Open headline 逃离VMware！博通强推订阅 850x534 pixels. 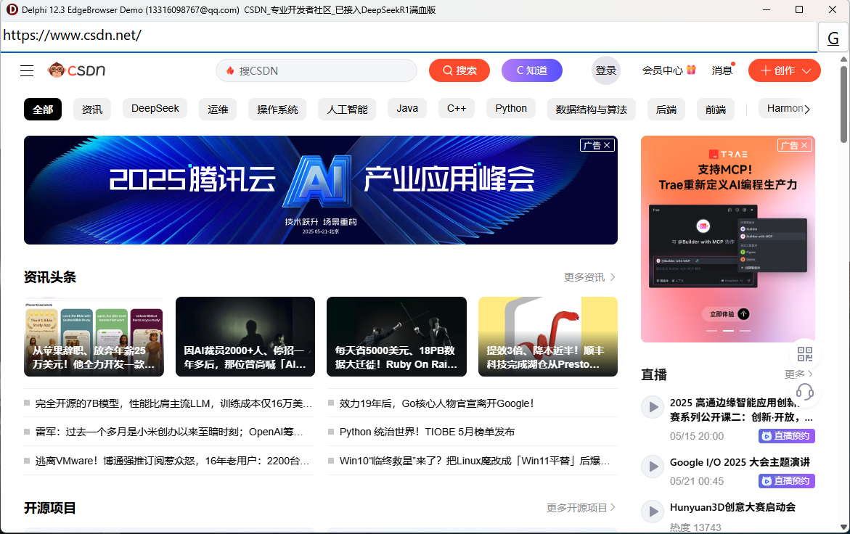(172, 461)
